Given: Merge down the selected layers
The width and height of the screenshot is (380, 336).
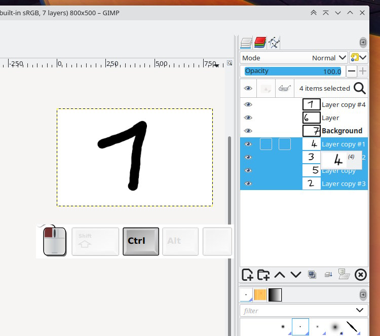Looking at the screenshot, I should pos(328,275).
